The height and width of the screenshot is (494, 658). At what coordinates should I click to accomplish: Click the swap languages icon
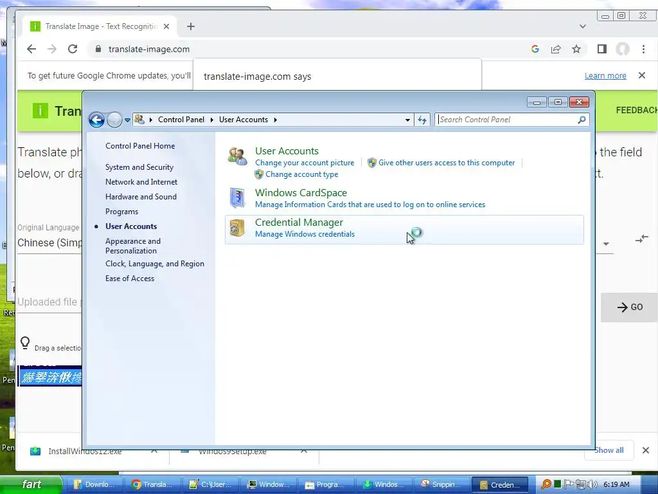(x=642, y=239)
